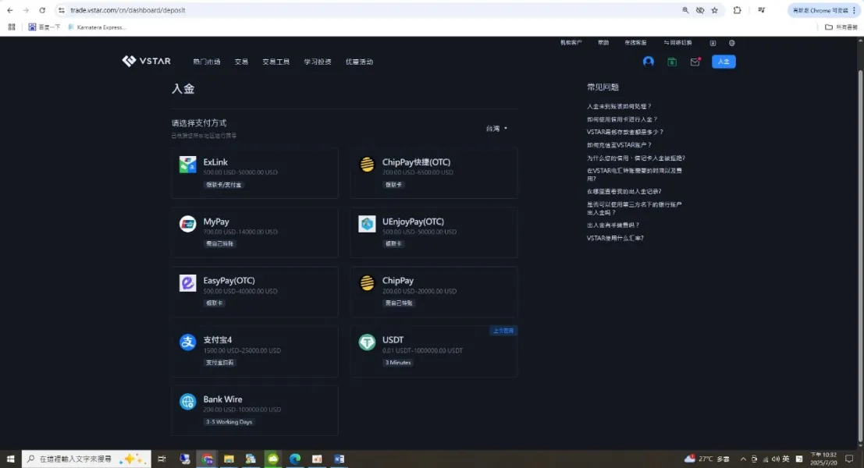
Task: Click the Windows taskbar search box
Action: pyautogui.click(x=86, y=459)
